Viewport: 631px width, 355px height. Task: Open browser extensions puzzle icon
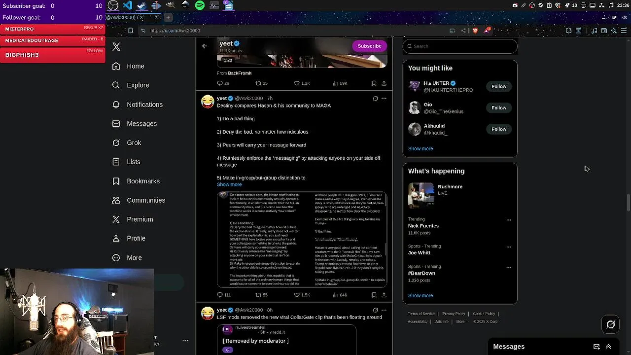click(569, 31)
